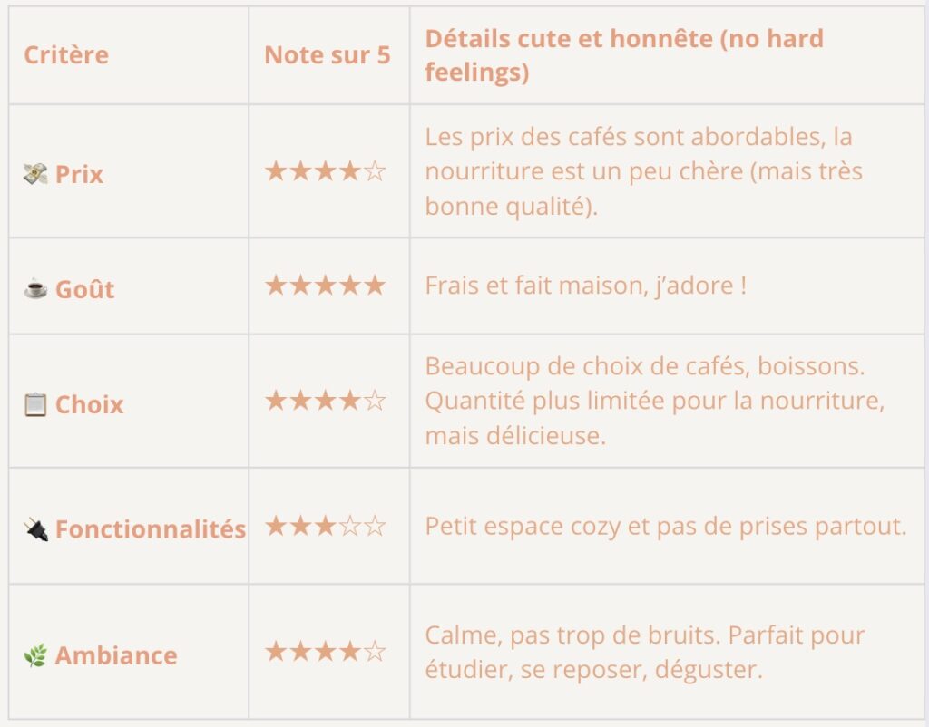Screen dimensions: 929x727
Task: Select the Note sur 5 column header
Action: (327, 55)
